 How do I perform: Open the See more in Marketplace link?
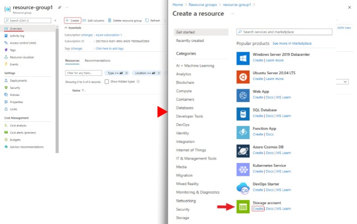(x=292, y=43)
